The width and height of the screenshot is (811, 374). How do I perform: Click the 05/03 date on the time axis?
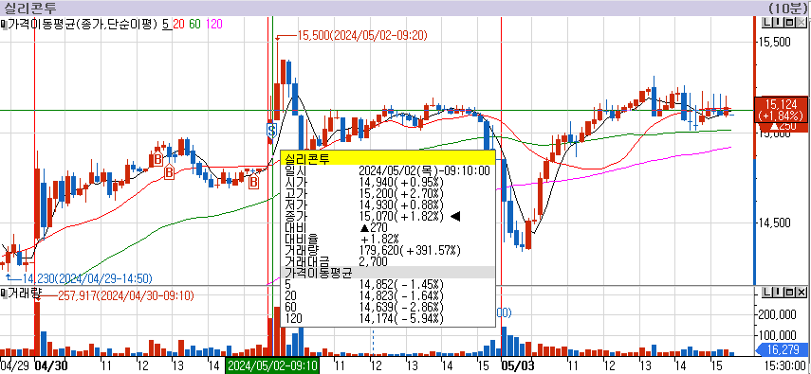tap(517, 365)
